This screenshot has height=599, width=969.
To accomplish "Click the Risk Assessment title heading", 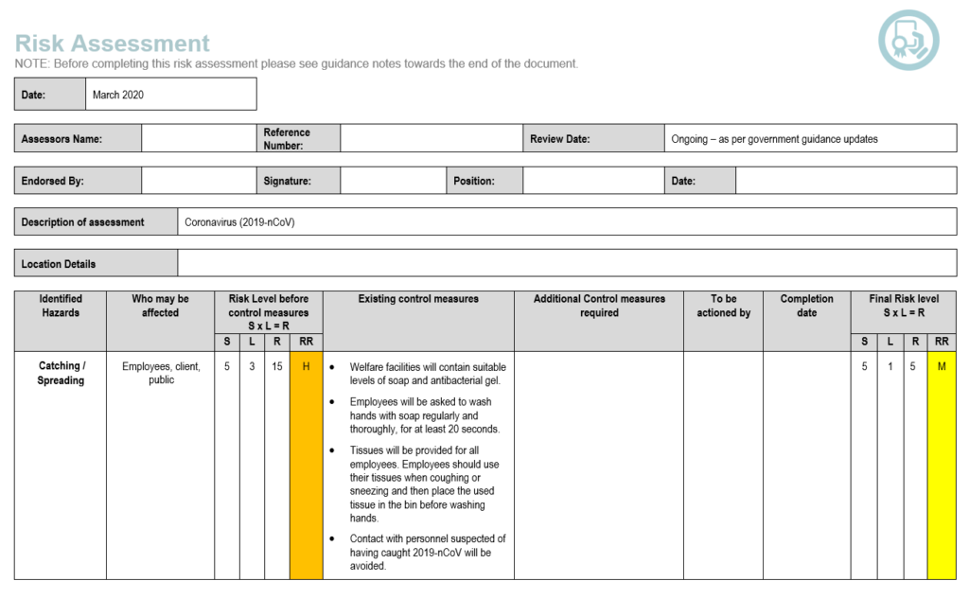I will tap(113, 44).
